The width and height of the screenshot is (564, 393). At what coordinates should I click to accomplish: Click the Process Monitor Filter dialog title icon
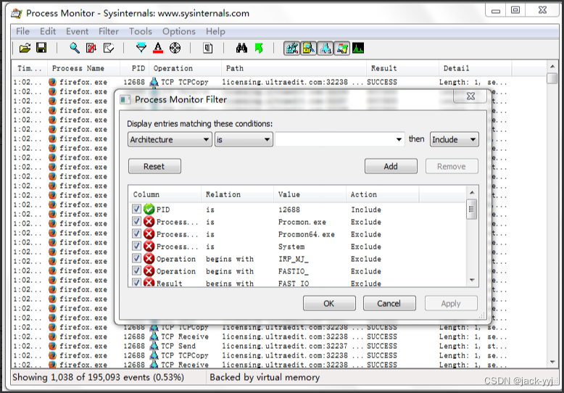tap(125, 99)
